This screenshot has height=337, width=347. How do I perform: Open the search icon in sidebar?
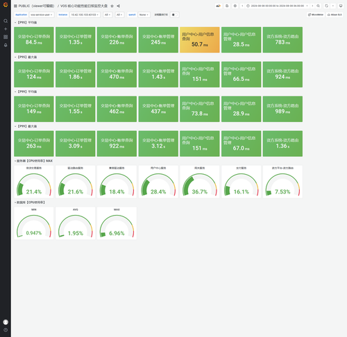click(6, 21)
